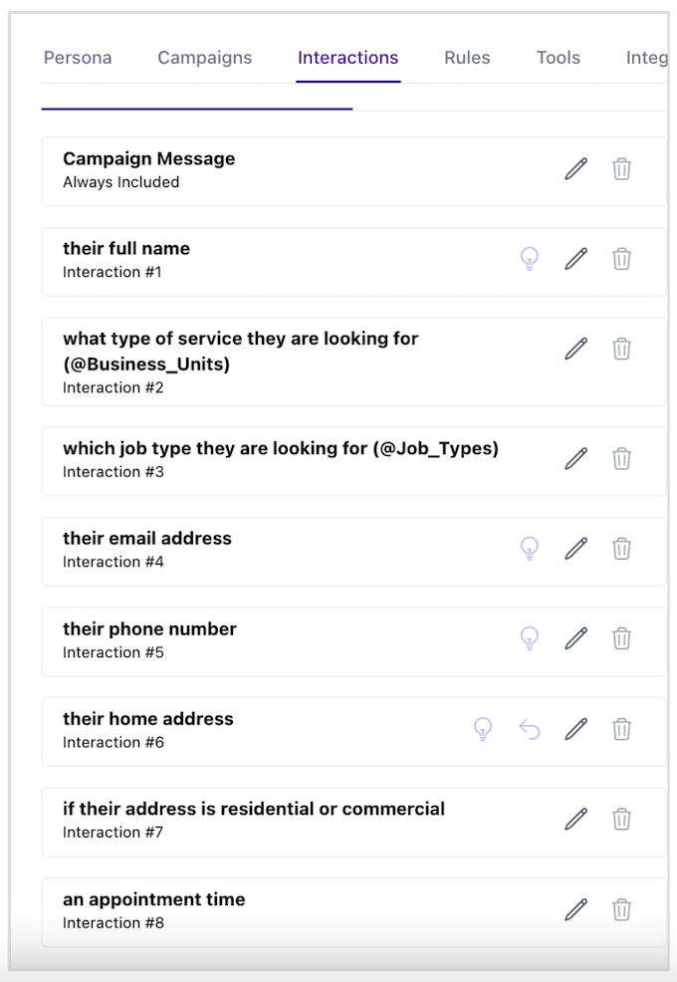This screenshot has height=982, width=677.
Task: Edit the "their full name" interaction
Action: tap(575, 259)
